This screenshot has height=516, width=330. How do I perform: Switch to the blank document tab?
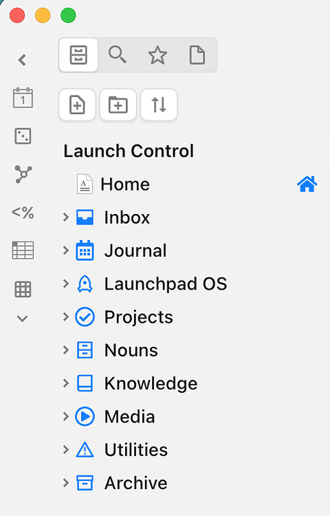(197, 55)
